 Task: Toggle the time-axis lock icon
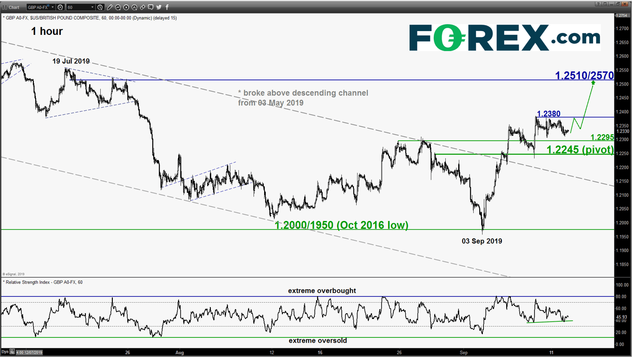[12, 352]
